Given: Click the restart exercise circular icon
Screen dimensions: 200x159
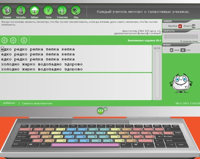Looking at the screenshot, I should pos(24,40).
